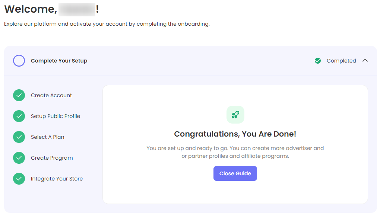
Task: Click the Create Program checkmark icon
Action: pyautogui.click(x=19, y=158)
